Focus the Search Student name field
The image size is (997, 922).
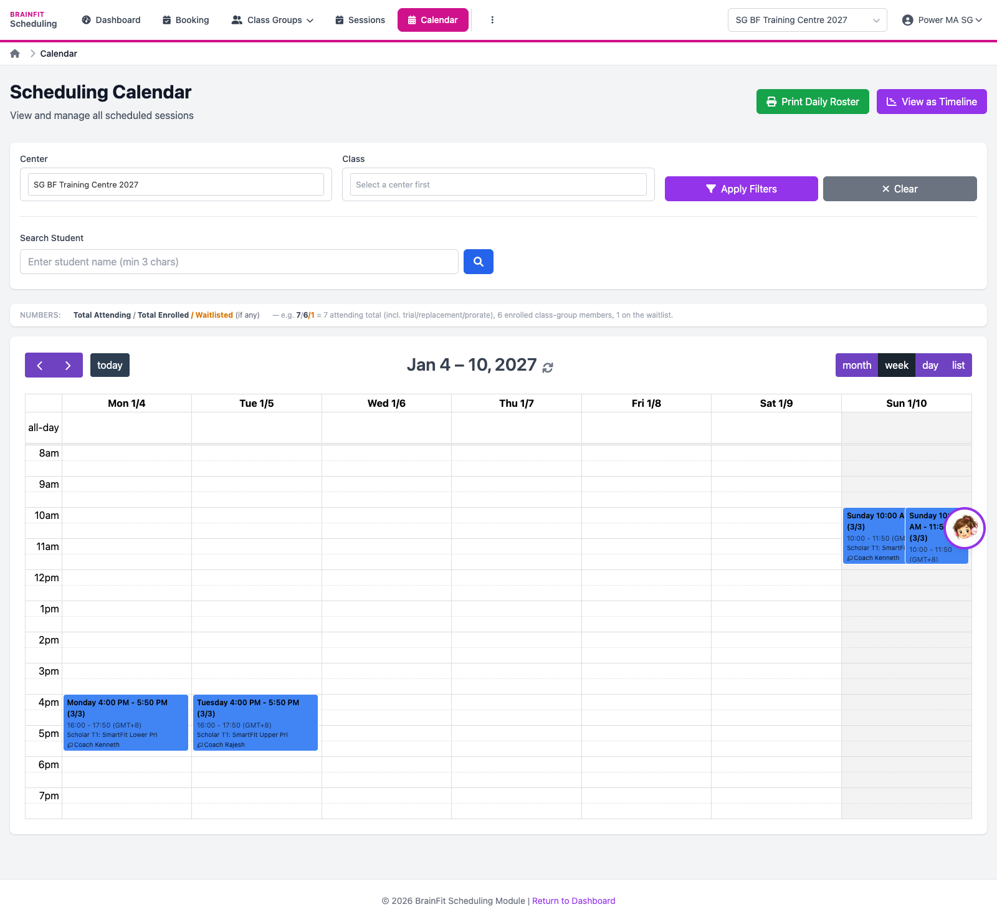coord(239,262)
